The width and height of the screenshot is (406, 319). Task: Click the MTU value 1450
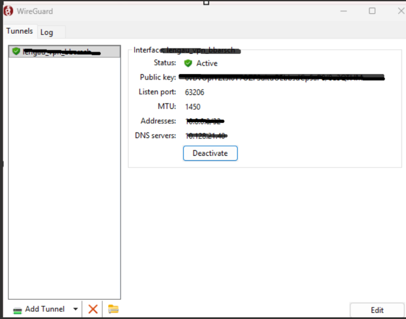click(193, 107)
